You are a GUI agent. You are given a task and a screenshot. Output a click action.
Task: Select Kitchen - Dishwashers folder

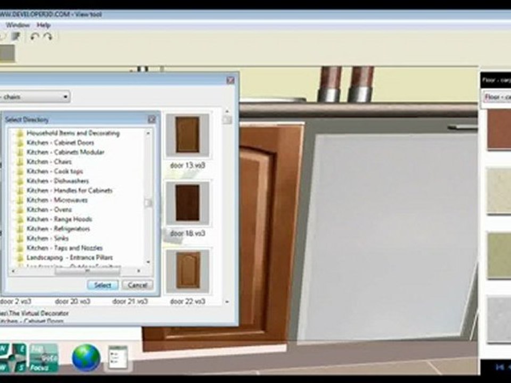57,181
